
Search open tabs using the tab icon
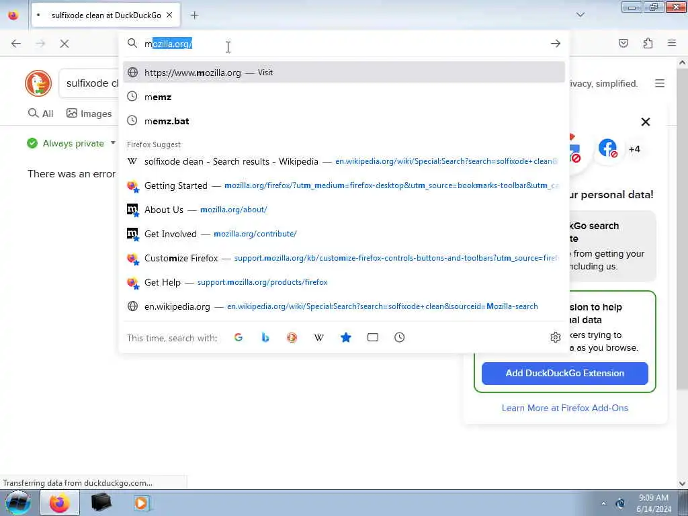click(x=373, y=337)
